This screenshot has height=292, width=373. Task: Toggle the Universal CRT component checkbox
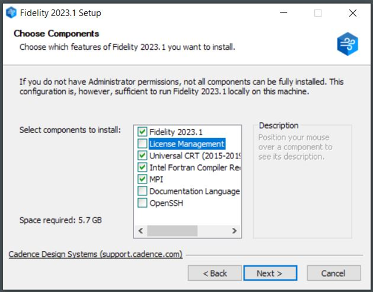click(142, 155)
